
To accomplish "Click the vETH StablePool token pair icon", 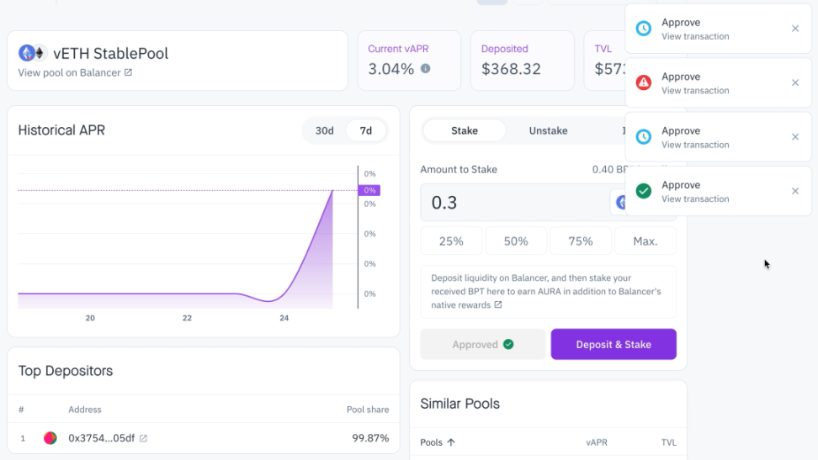I will click(32, 53).
